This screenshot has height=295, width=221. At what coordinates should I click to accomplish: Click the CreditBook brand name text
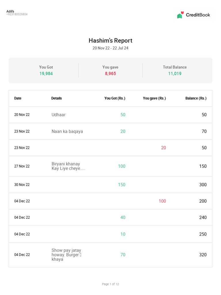tap(198, 15)
